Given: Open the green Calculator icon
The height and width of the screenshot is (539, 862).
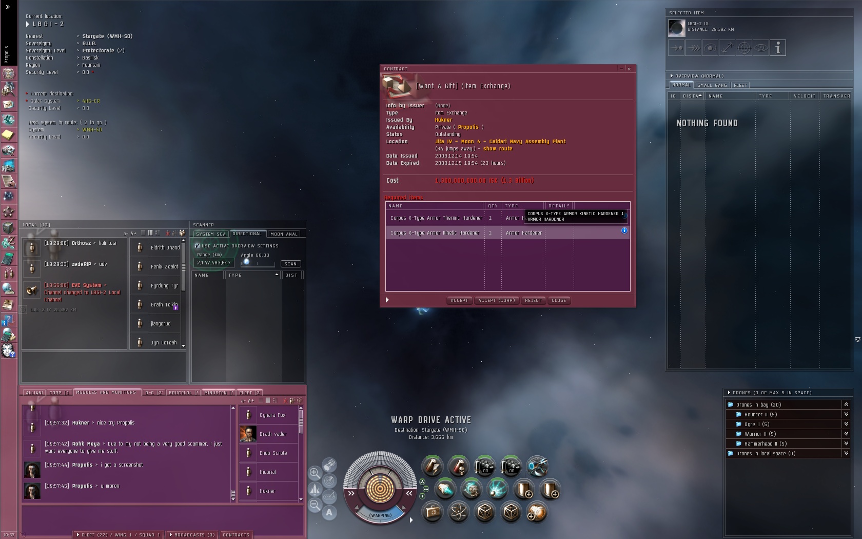Looking at the screenshot, I should coord(8,258).
